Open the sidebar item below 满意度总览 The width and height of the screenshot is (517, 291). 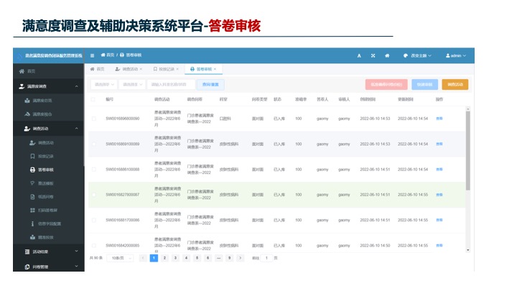[49, 114]
